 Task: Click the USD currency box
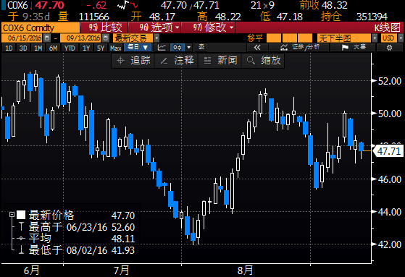(x=389, y=38)
